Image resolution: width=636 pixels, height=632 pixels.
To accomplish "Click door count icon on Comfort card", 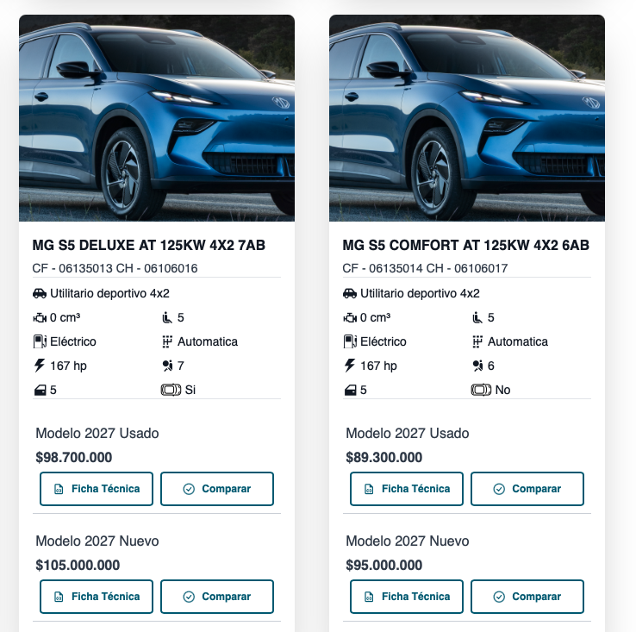I will click(x=350, y=390).
